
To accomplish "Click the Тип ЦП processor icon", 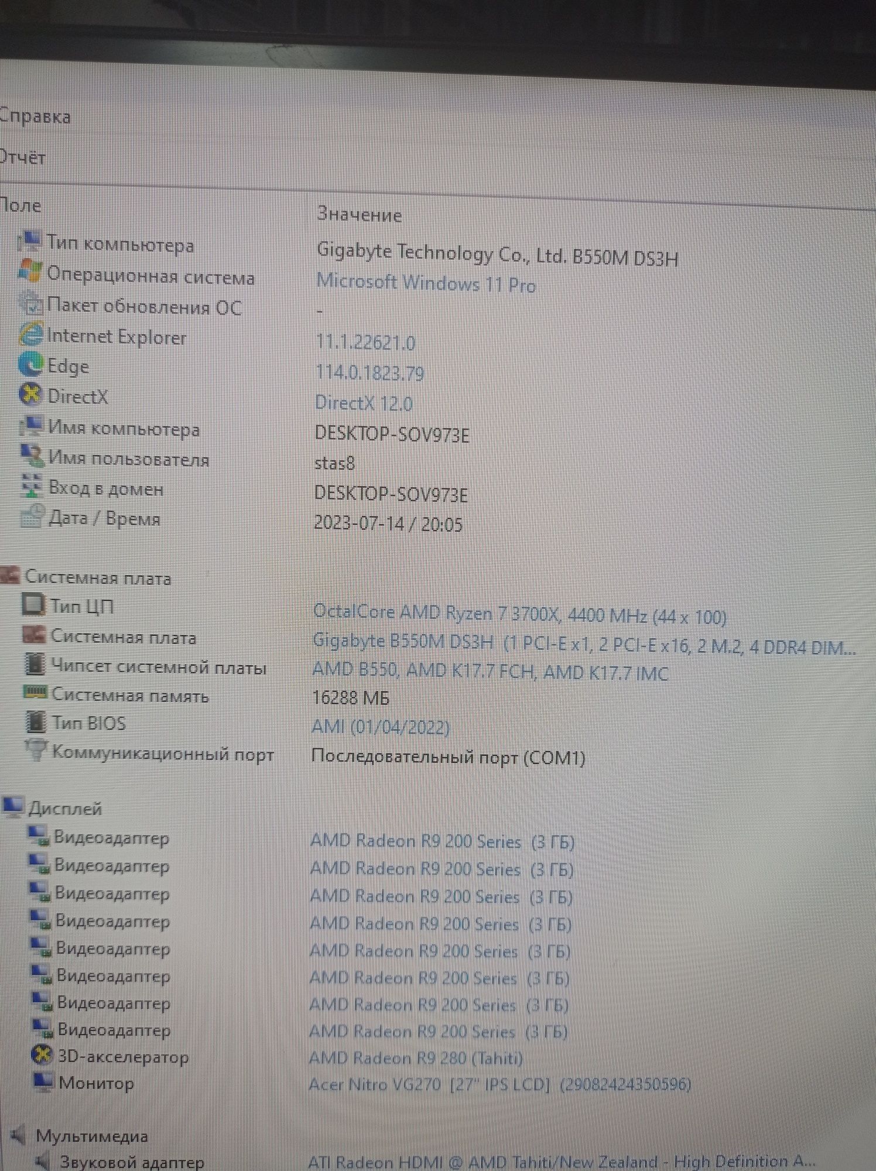I will pyautogui.click(x=33, y=605).
